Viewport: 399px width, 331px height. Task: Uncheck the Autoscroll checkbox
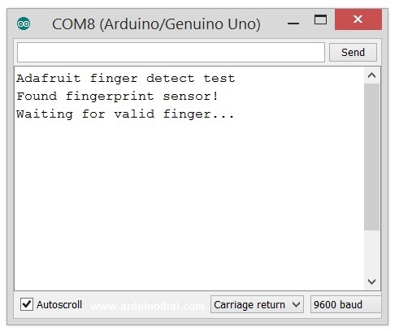pyautogui.click(x=27, y=304)
